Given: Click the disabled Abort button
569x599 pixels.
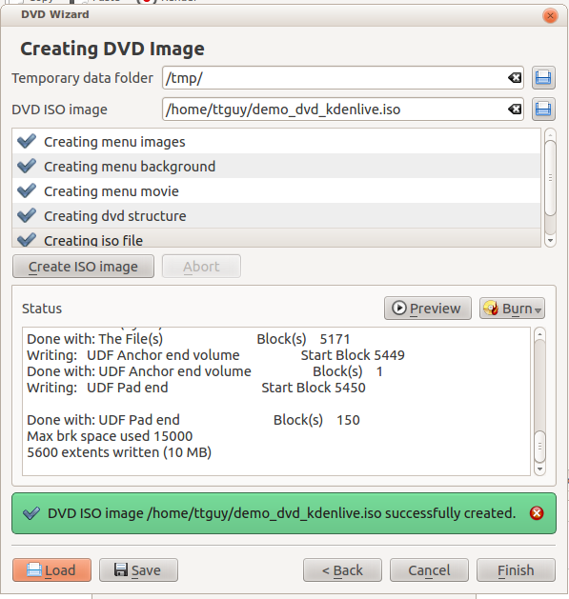Looking at the screenshot, I should 201,267.
